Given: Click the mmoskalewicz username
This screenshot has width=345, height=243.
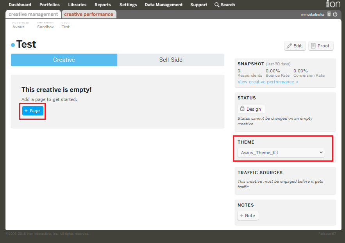Looking at the screenshot, I should (313, 14).
